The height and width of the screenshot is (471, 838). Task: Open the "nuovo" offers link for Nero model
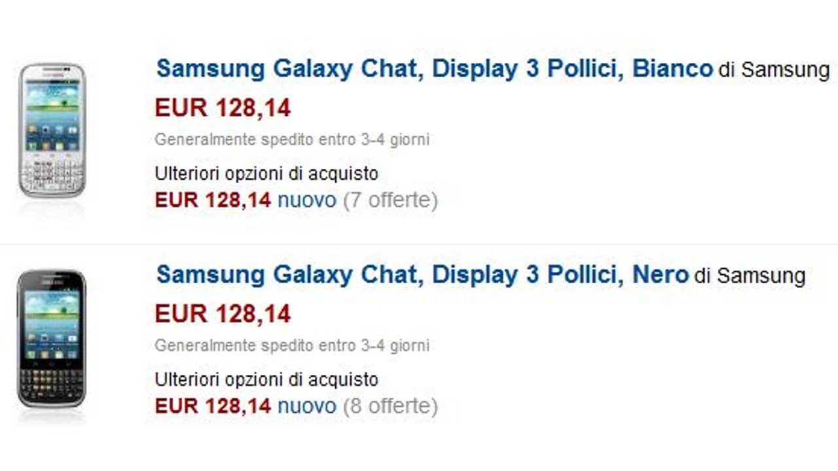click(x=306, y=406)
